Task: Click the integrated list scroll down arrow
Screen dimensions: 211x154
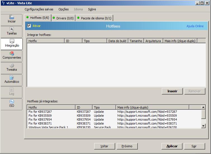Action: (x=203, y=126)
